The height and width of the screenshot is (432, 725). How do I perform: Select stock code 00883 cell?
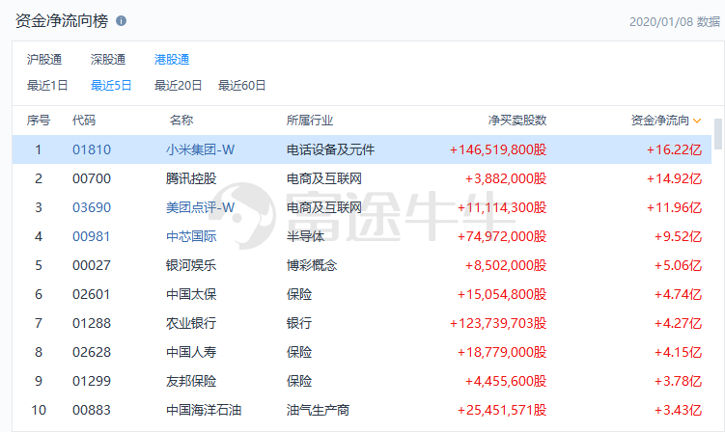pos(92,410)
